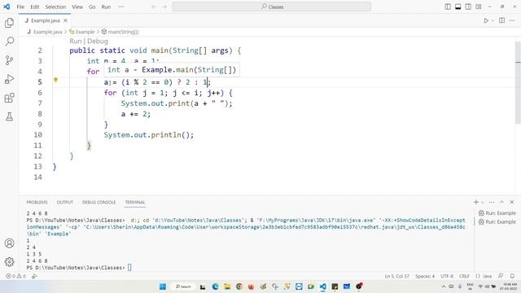Screen dimensions: 521x293
Task: Open Source Control view
Action: (9, 60)
